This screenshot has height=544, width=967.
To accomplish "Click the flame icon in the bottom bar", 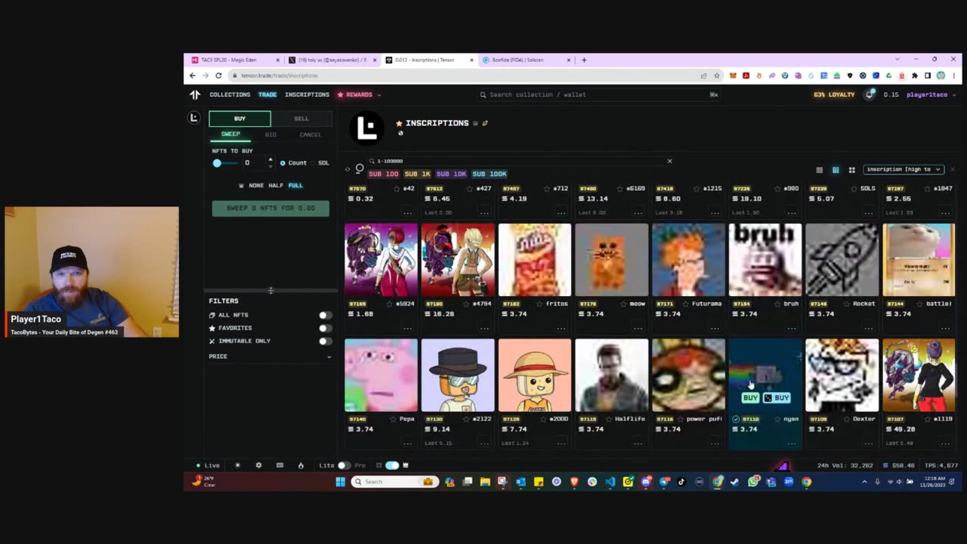I will click(301, 465).
